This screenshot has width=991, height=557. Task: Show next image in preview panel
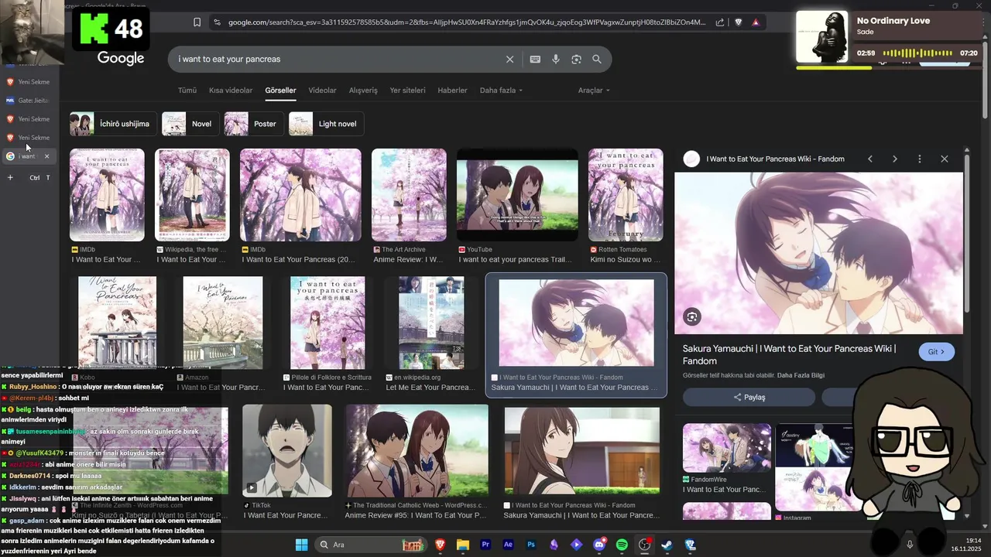(x=895, y=159)
